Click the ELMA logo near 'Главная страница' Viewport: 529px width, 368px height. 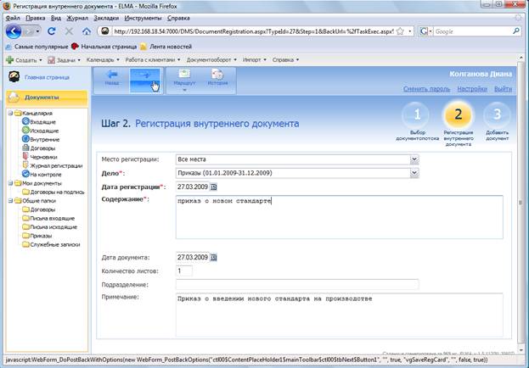14,77
